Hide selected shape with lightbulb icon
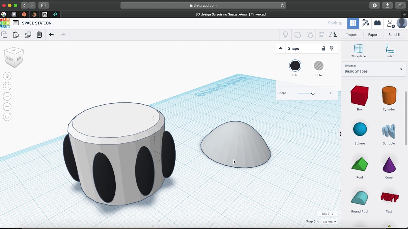408x229 pixels. (x=331, y=48)
